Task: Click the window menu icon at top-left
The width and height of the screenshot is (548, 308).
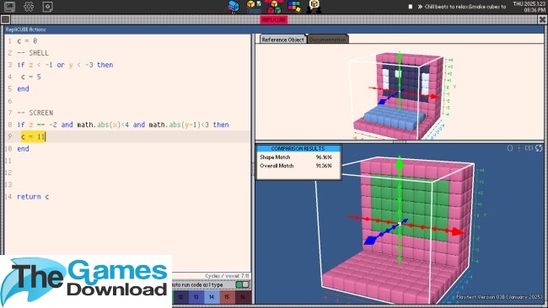Action: 5,19
